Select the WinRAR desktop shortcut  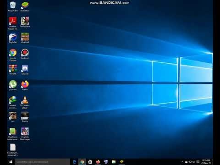pyautogui.click(x=13, y=70)
